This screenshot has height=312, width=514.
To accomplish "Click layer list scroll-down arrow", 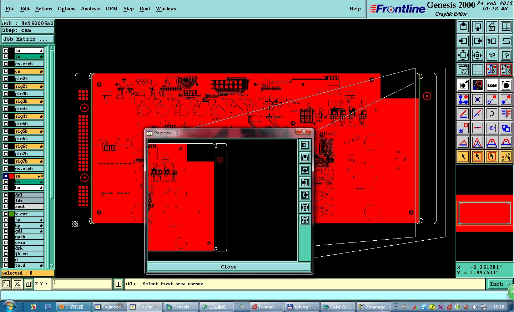I will click(52, 266).
